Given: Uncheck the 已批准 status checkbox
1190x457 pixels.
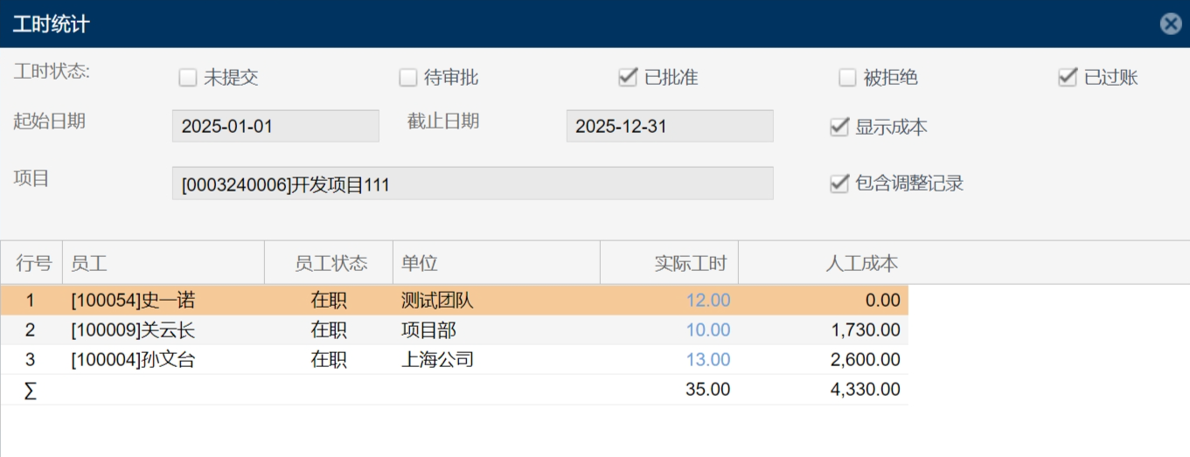Looking at the screenshot, I should tap(627, 78).
